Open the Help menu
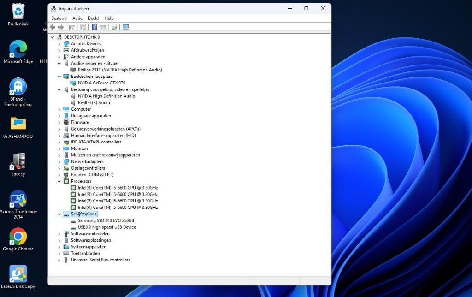The height and width of the screenshot is (297, 472). pos(109,18)
